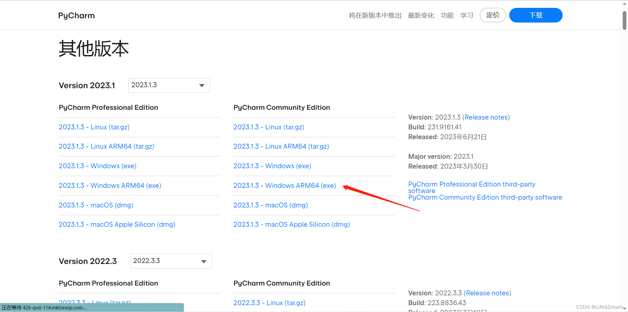Download Community Edition Windows ARM64 exe
The image size is (628, 312).
coord(285,186)
